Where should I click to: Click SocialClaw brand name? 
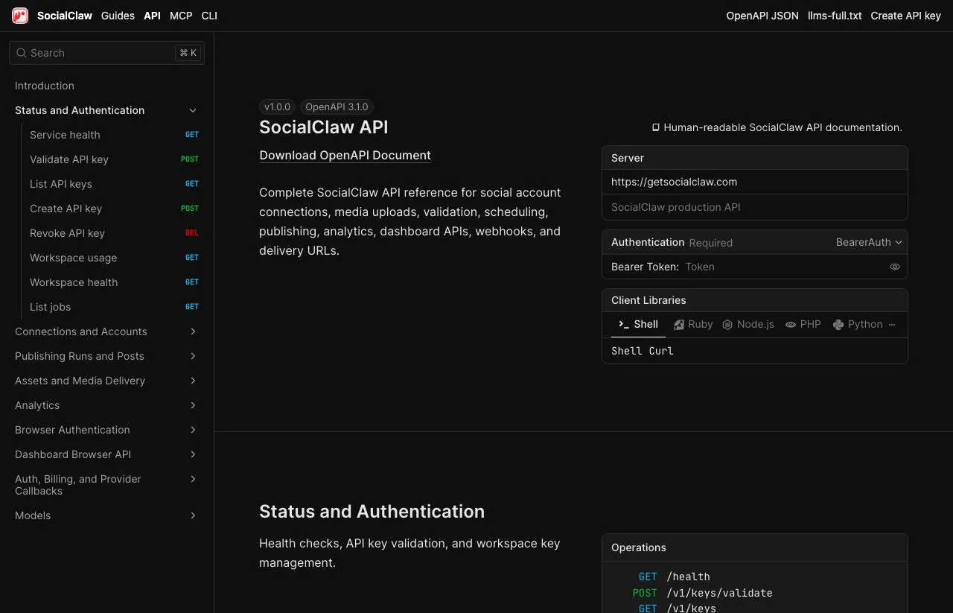[65, 16]
